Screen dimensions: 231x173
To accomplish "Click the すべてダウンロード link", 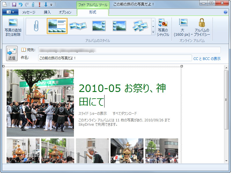I will (125, 113).
